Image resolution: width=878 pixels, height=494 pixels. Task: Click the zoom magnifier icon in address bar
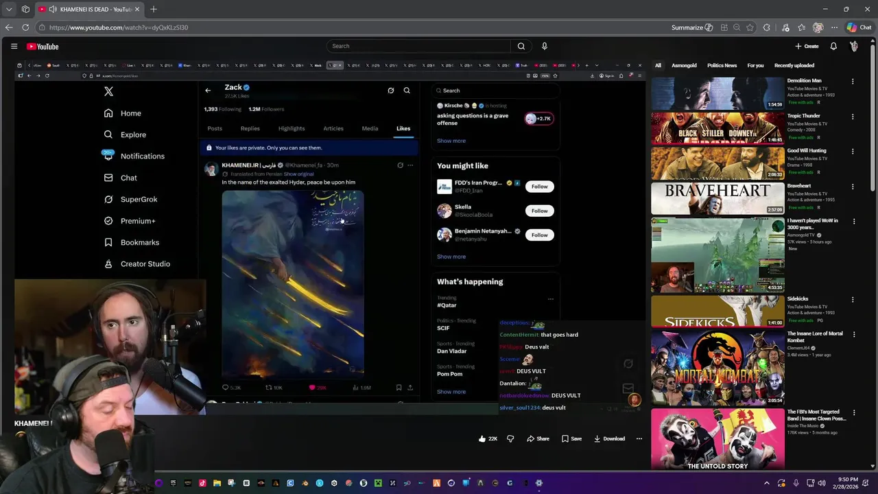(737, 27)
